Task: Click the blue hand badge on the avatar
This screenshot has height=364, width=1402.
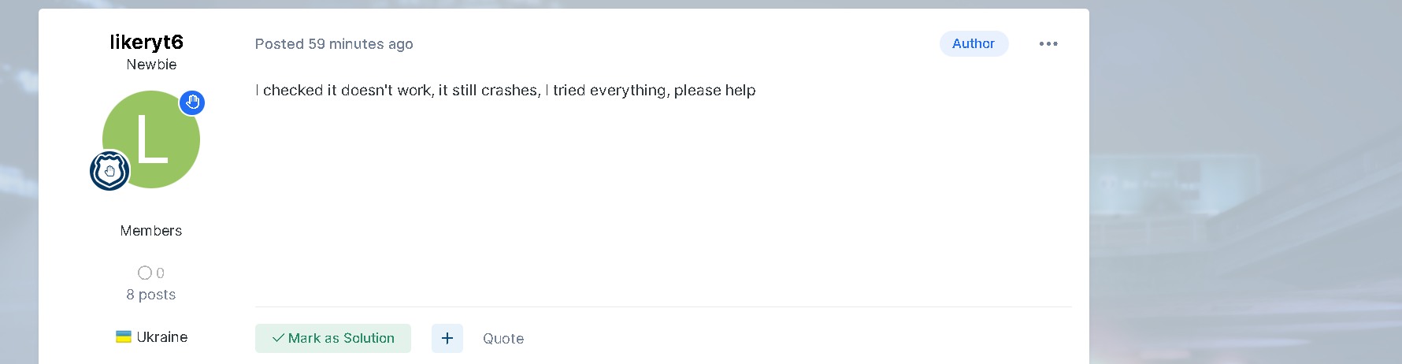Action: click(192, 102)
